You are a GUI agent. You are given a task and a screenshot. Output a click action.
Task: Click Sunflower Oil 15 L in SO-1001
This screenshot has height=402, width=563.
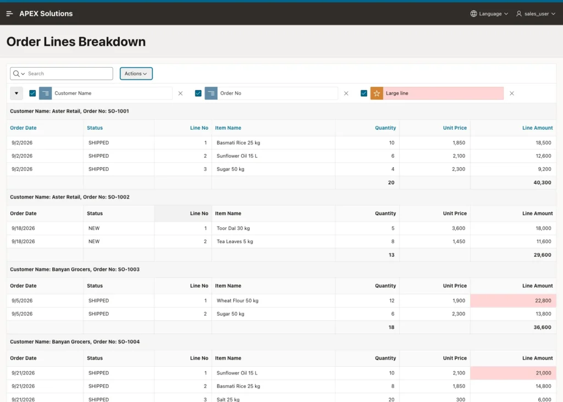coord(237,156)
